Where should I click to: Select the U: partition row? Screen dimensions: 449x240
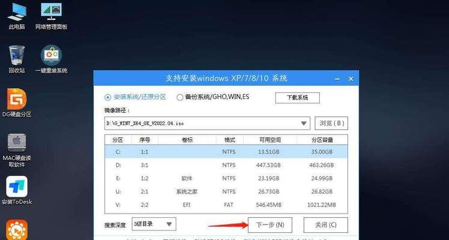tap(226, 191)
